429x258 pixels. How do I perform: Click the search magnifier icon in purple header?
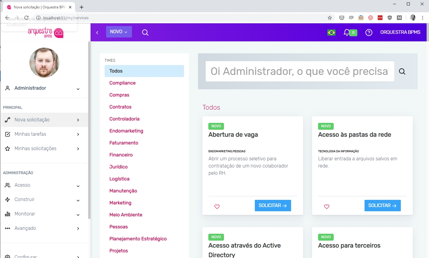(x=145, y=32)
